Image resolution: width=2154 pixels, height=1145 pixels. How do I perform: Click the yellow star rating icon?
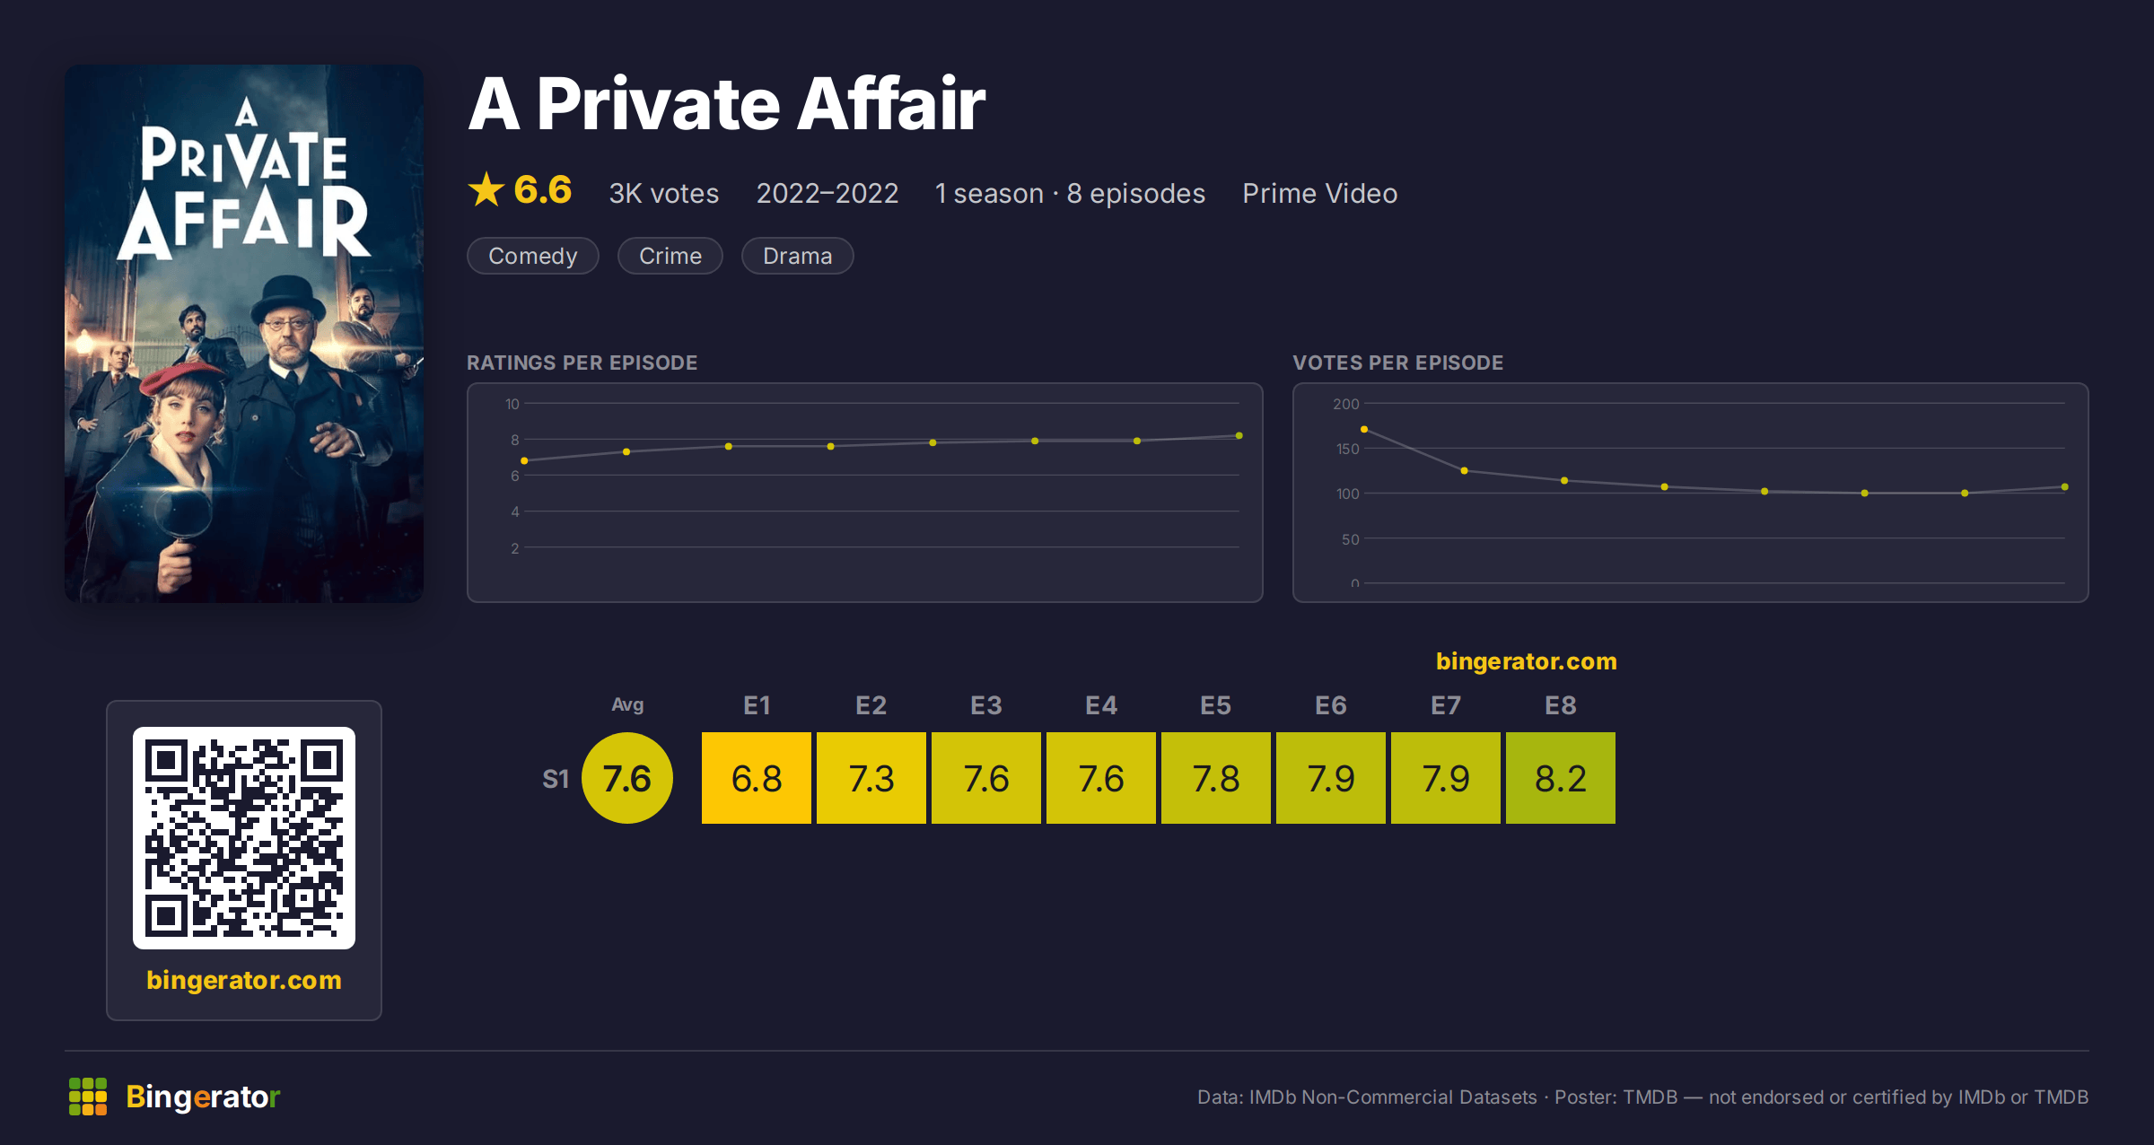click(x=486, y=190)
